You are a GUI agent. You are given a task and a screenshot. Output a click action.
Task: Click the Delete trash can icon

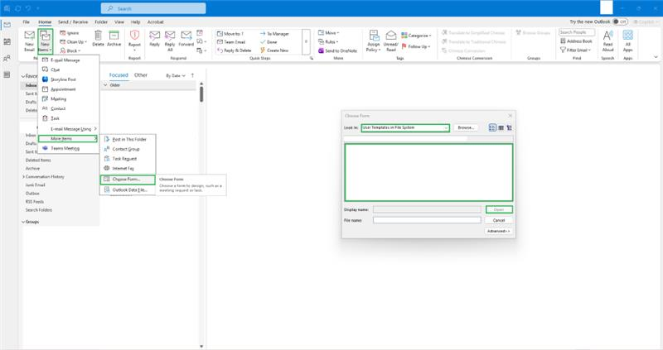[x=98, y=36]
